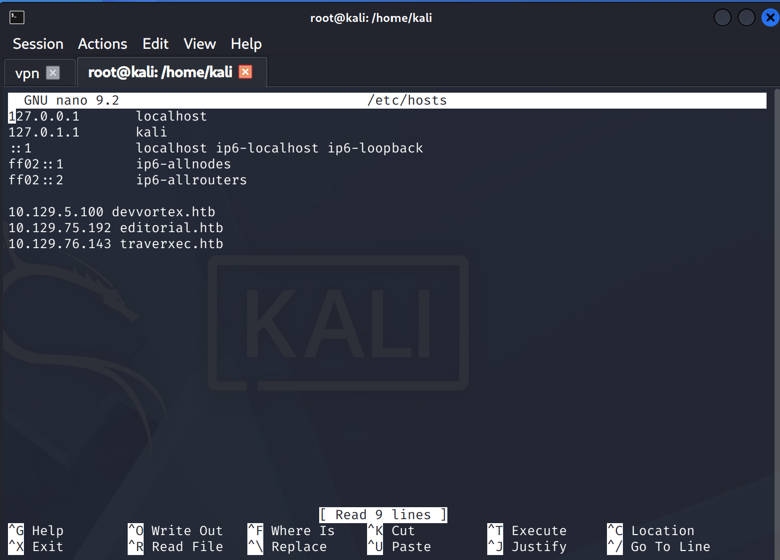Click the ^X Exit shortcut
Image resolution: width=780 pixels, height=560 pixels.
pos(36,547)
